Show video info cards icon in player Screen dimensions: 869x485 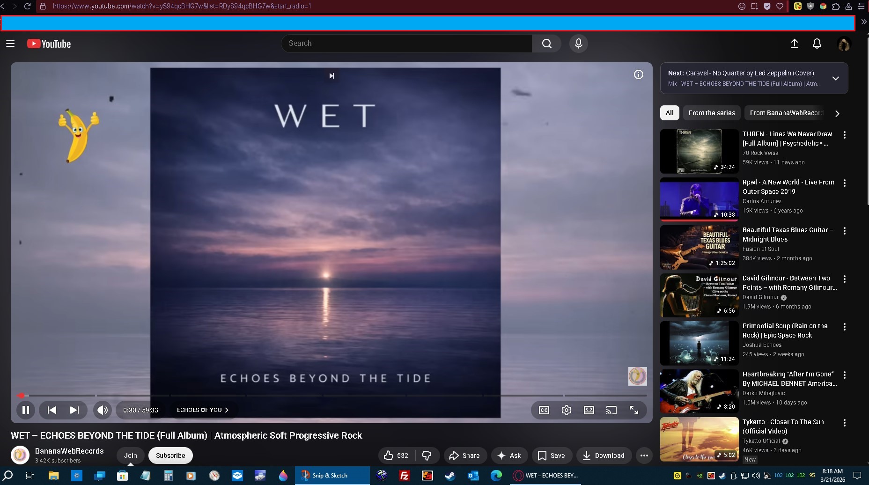[x=639, y=74]
